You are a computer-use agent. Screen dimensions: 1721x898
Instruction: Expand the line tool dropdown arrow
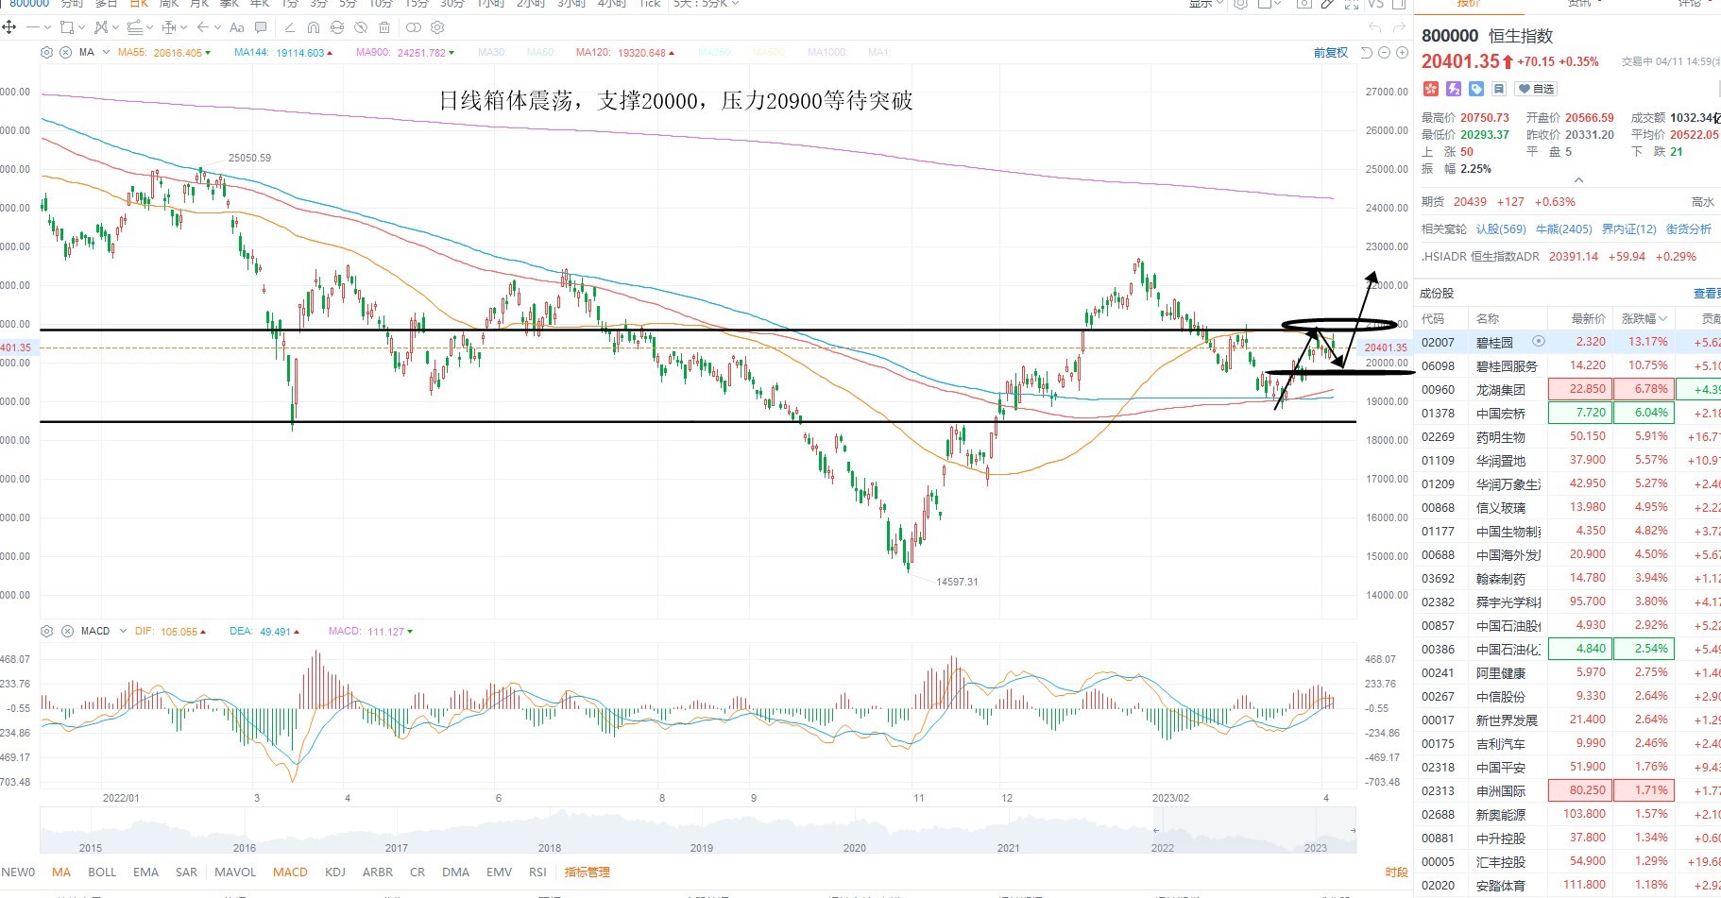pyautogui.click(x=47, y=27)
